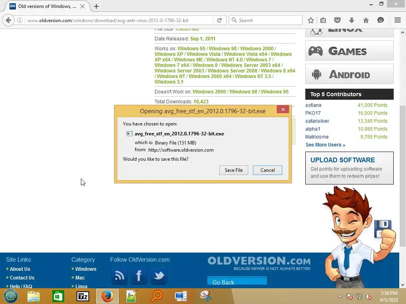
Task: Click the Action Center flag tray icon
Action: click(x=349, y=296)
